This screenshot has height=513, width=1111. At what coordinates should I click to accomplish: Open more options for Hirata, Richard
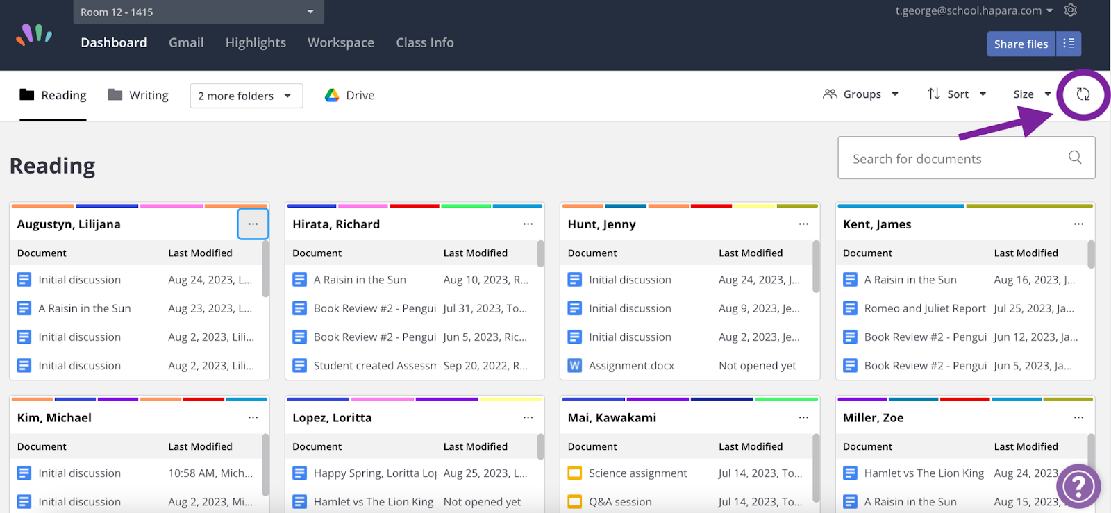528,224
